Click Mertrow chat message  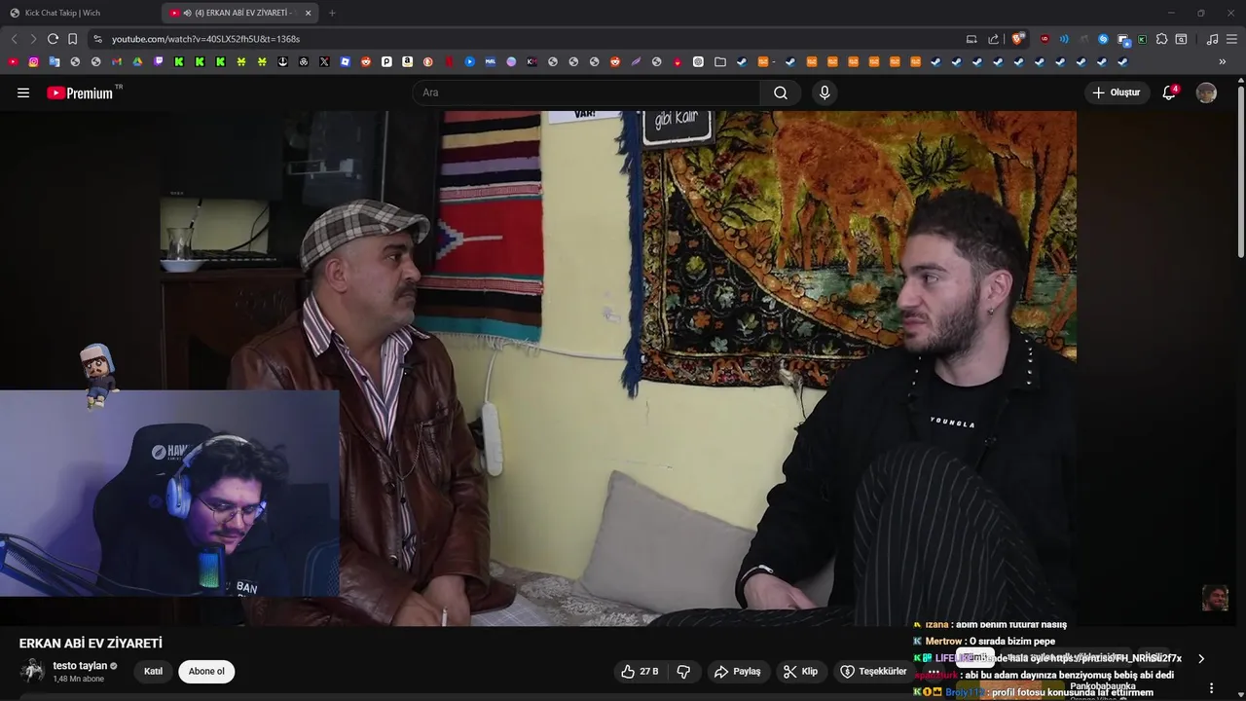point(983,642)
